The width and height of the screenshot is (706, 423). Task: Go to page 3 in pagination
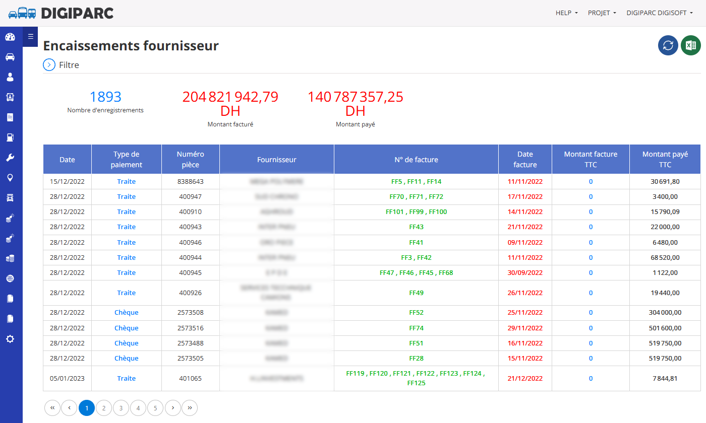[x=121, y=408]
